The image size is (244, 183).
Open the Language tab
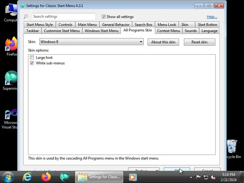[210, 31]
